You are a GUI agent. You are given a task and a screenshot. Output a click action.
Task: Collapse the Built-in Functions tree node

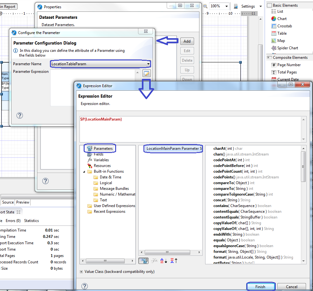pos(84,172)
